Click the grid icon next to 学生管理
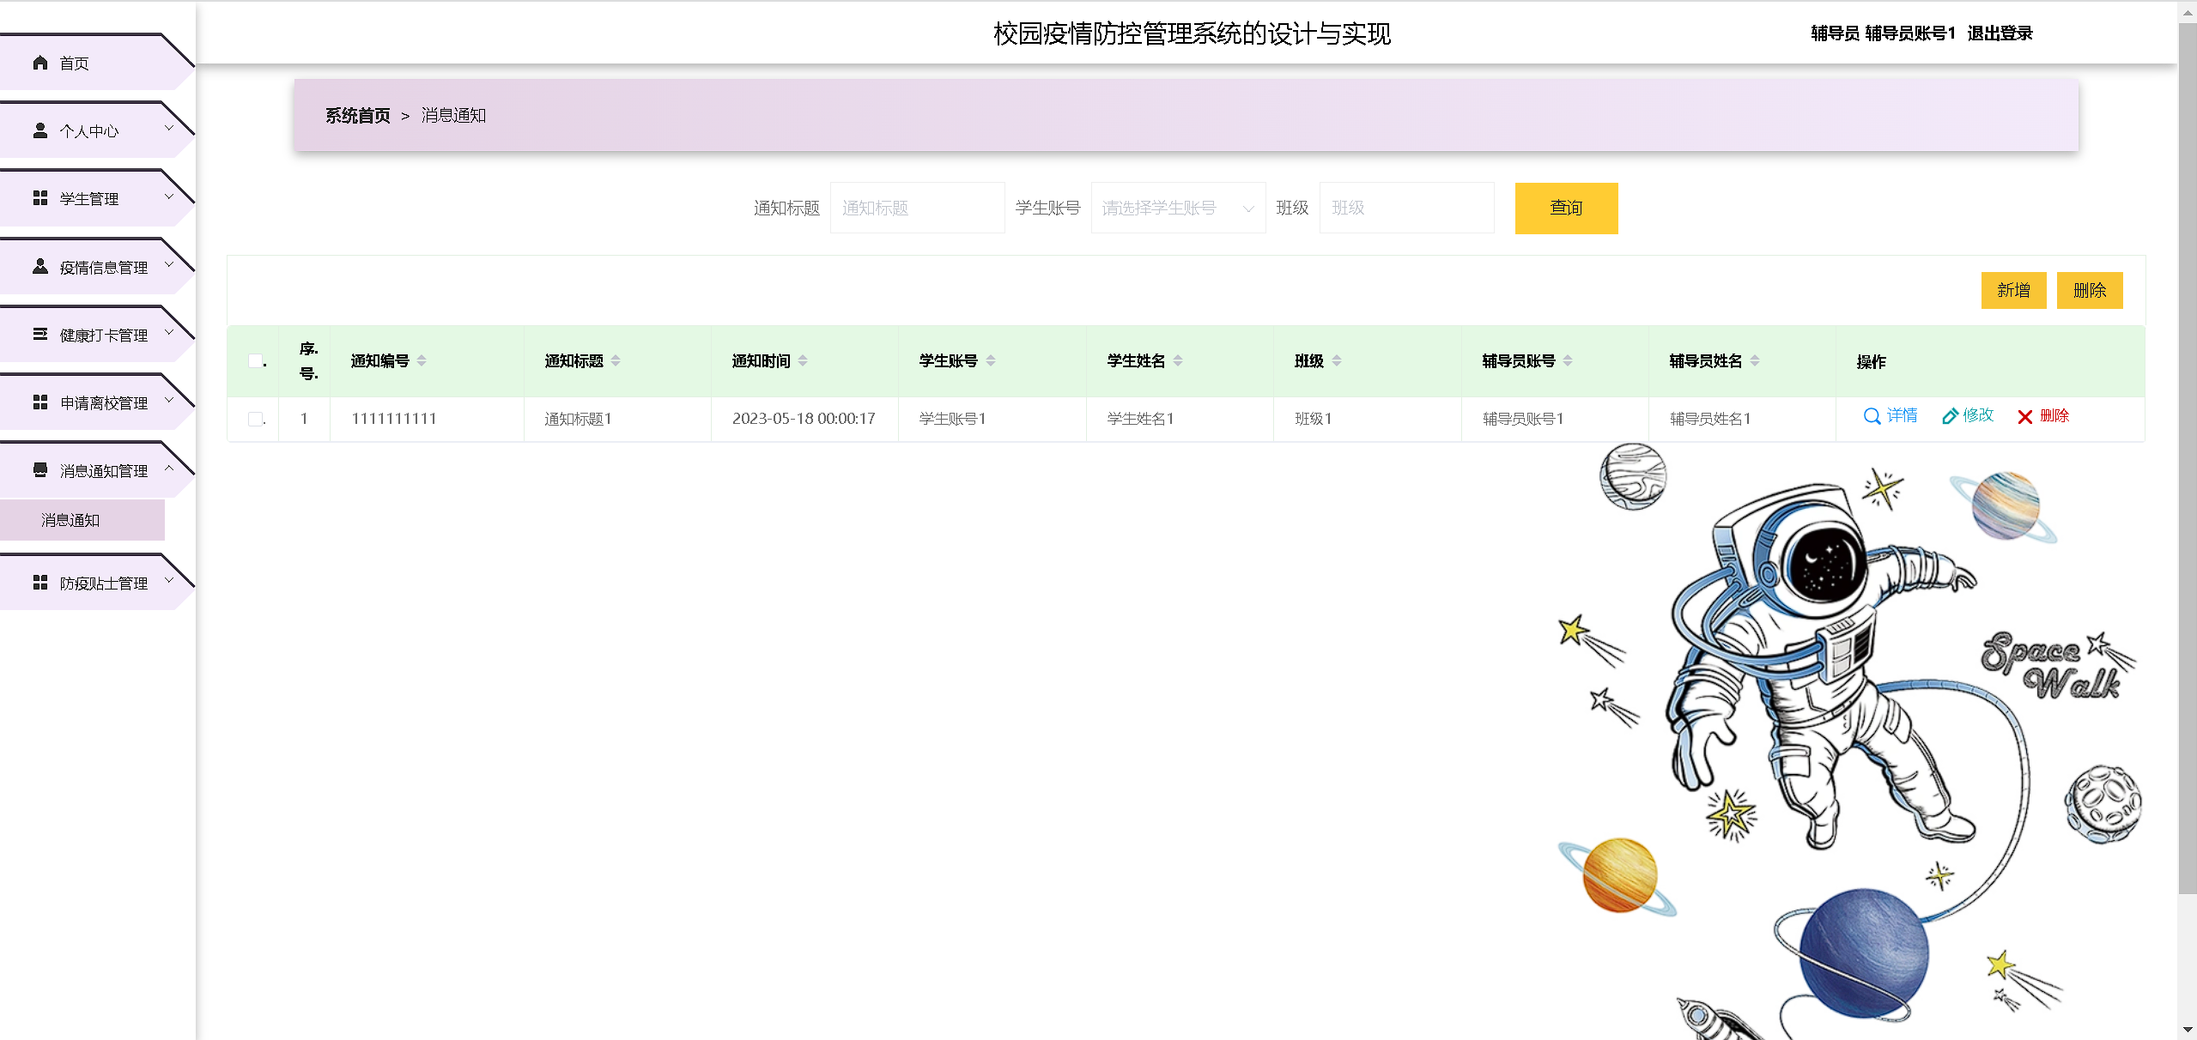The width and height of the screenshot is (2197, 1040). point(40,198)
